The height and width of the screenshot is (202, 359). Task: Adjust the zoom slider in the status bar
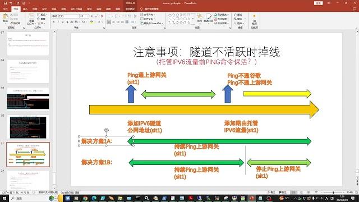tap(333, 192)
